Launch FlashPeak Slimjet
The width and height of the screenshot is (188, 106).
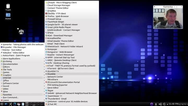(72, 22)
